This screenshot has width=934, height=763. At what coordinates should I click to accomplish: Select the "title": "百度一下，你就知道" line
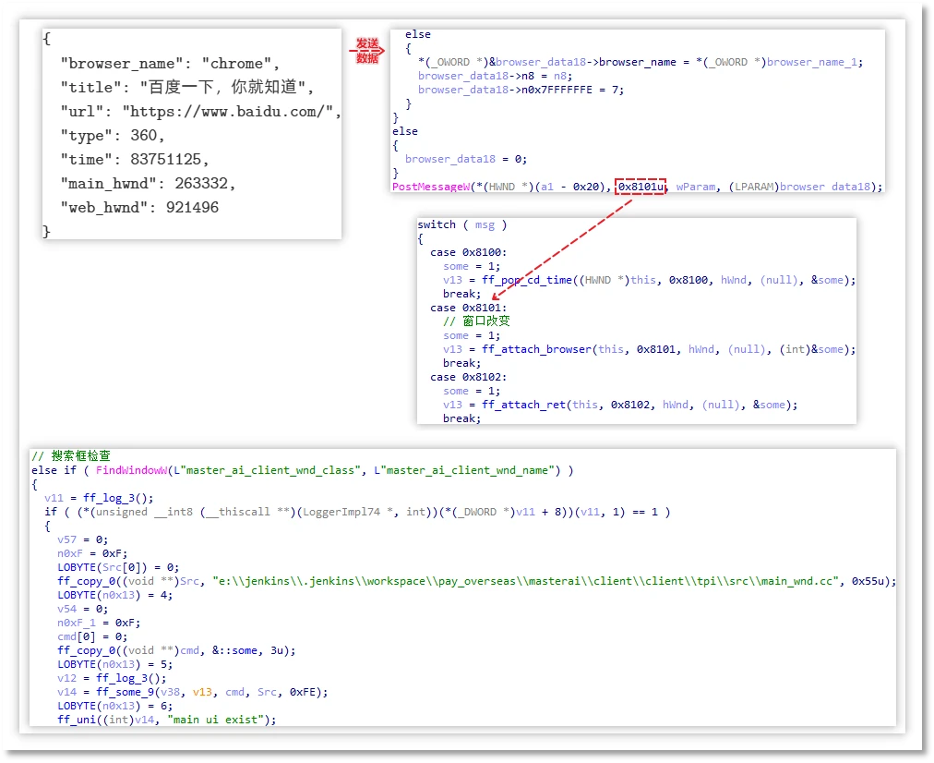(x=187, y=88)
